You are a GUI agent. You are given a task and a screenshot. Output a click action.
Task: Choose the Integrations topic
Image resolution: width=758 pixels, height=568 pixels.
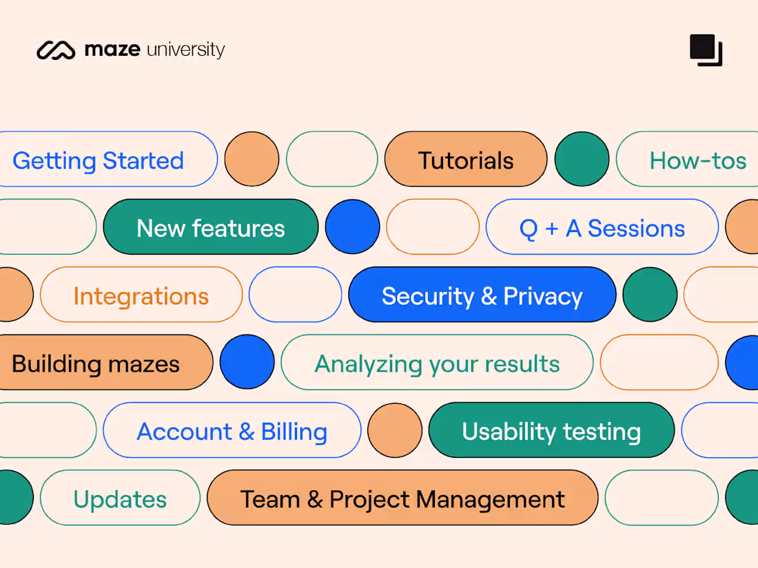[x=141, y=295]
